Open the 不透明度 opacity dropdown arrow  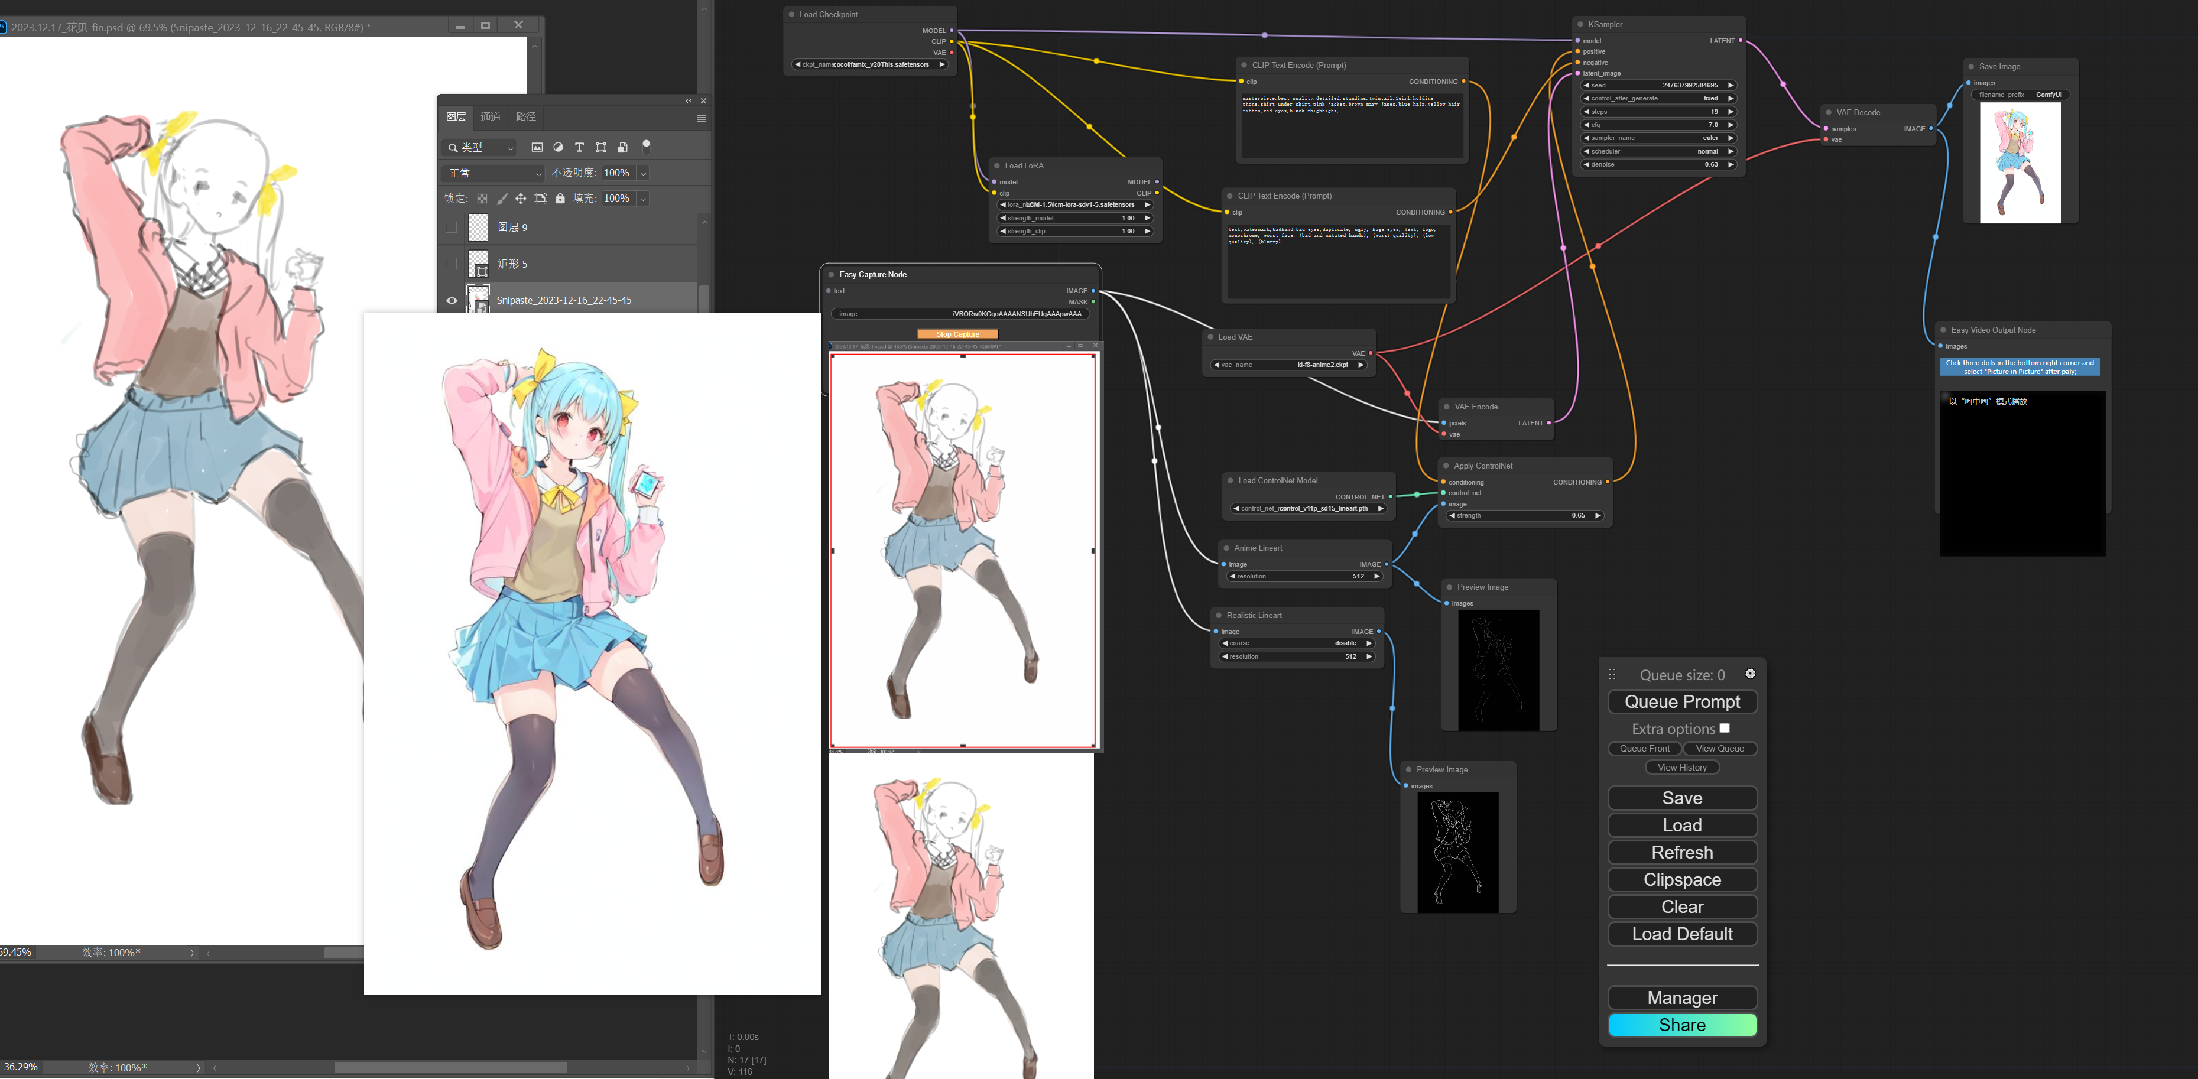[x=644, y=173]
